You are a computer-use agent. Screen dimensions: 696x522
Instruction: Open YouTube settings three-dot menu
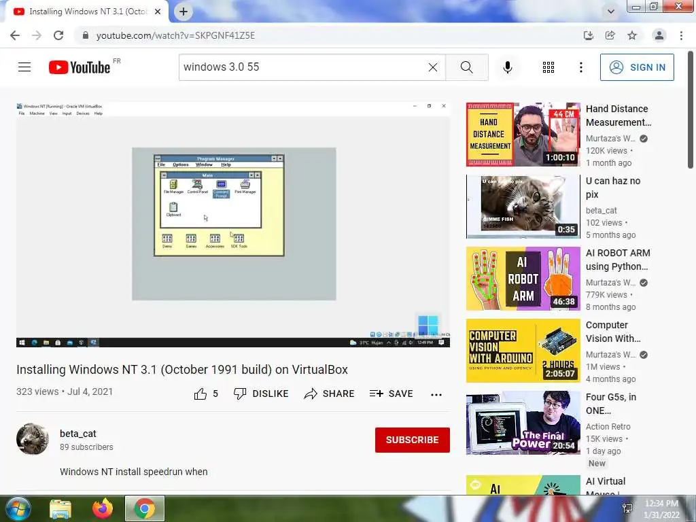click(x=580, y=67)
